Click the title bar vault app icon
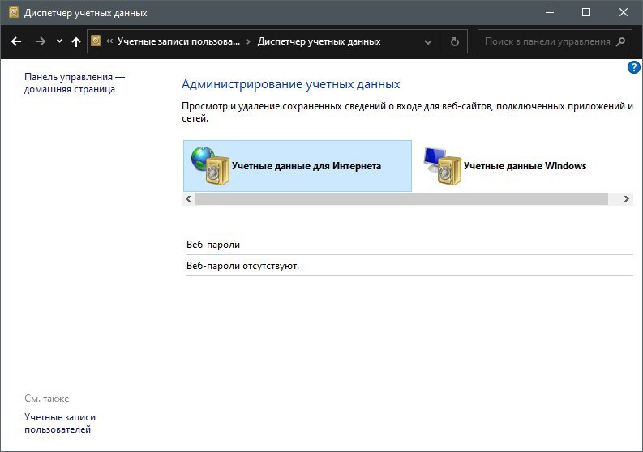Screen dimensions: 643x452 point(14,13)
